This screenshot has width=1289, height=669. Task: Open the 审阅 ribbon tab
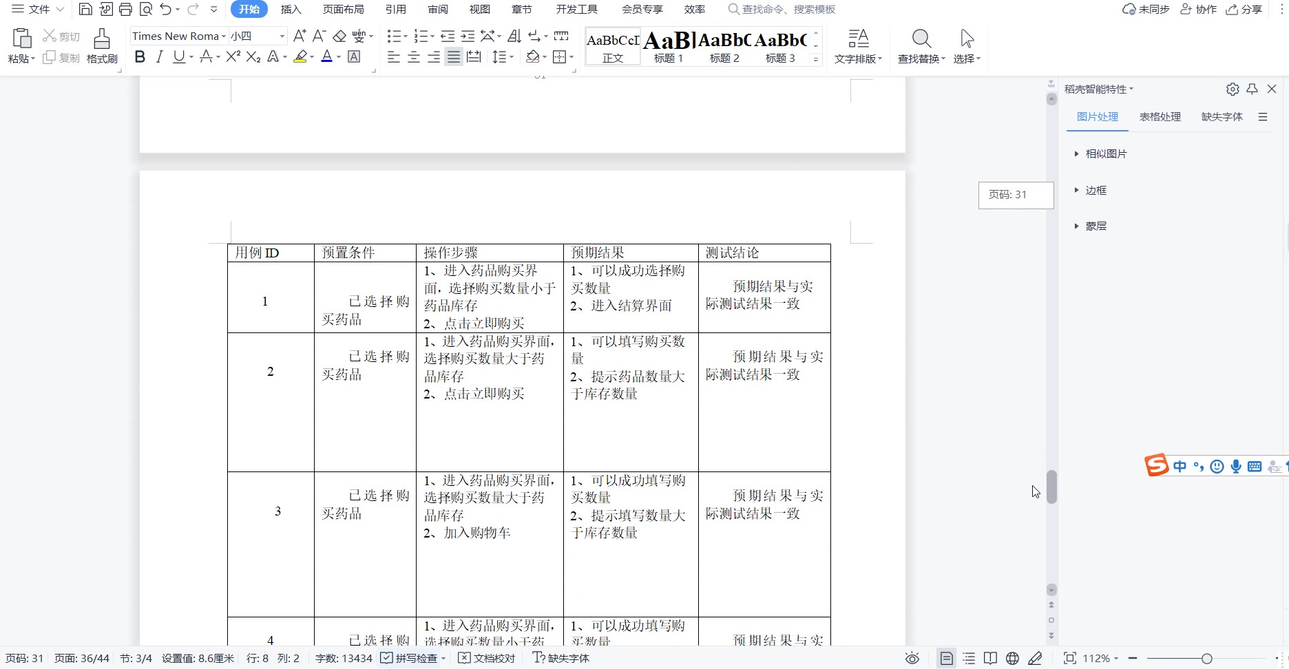pyautogui.click(x=438, y=9)
